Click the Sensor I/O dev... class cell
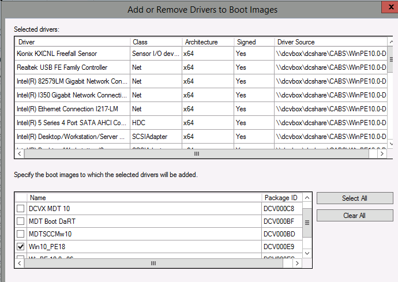Screen dimensions: 398x282 pyautogui.click(x=156, y=54)
